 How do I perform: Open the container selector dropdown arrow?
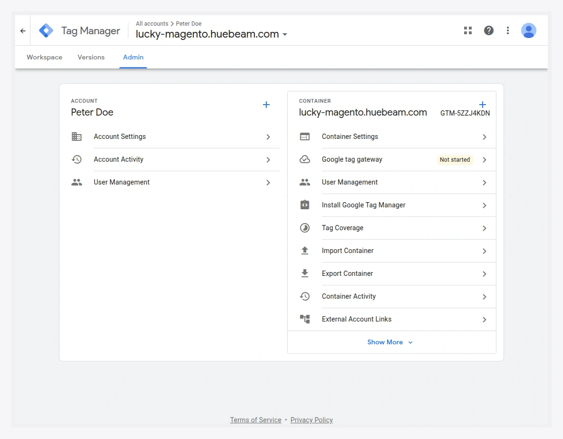click(285, 35)
